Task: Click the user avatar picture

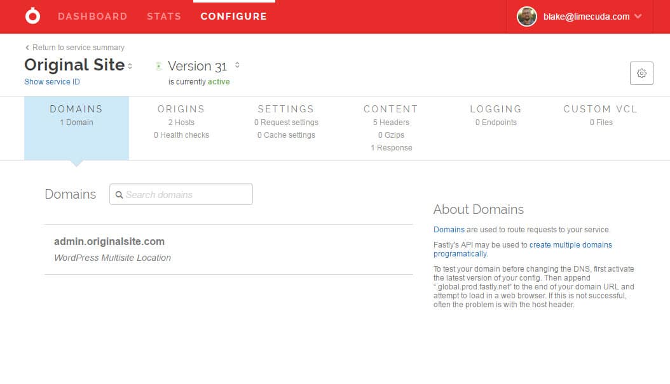Action: click(x=526, y=17)
